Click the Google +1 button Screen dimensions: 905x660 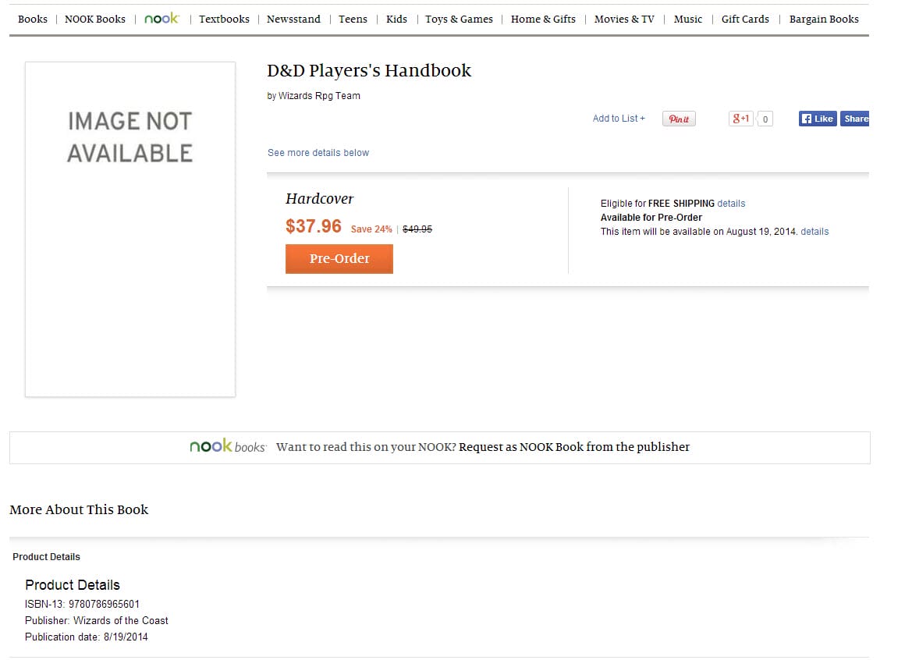click(x=740, y=119)
